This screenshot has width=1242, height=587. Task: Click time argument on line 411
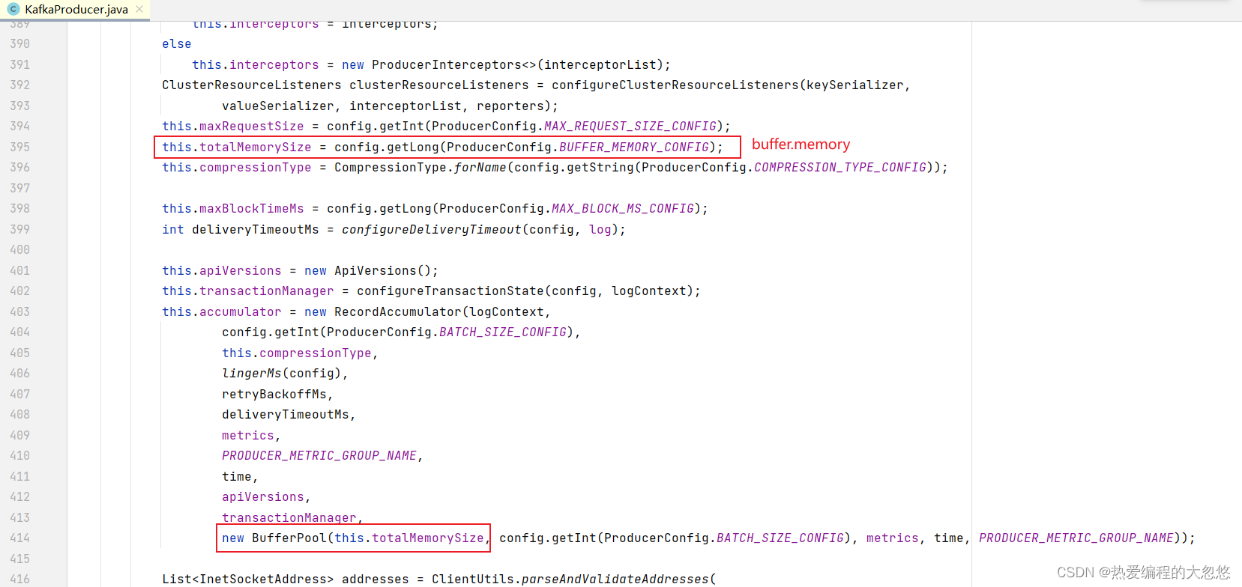[237, 476]
